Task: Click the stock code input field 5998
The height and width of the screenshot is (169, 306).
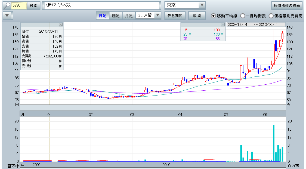Action: [19, 5]
